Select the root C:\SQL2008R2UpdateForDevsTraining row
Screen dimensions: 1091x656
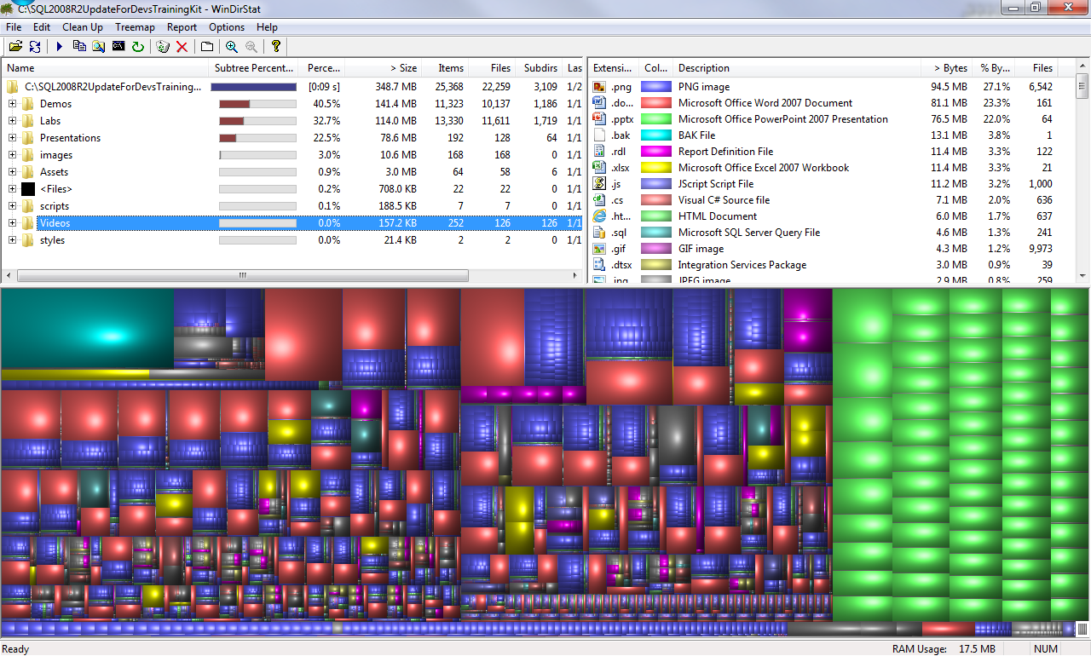292,87
